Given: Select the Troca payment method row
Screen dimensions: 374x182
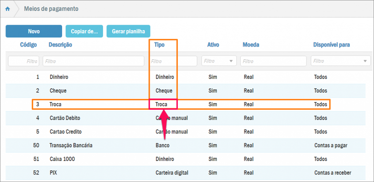Looking at the screenshot, I should (56, 104).
